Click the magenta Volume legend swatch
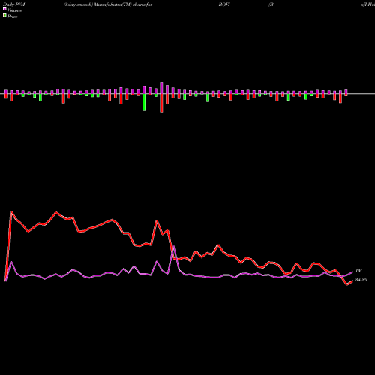The height and width of the screenshot is (375, 375). 4,10
